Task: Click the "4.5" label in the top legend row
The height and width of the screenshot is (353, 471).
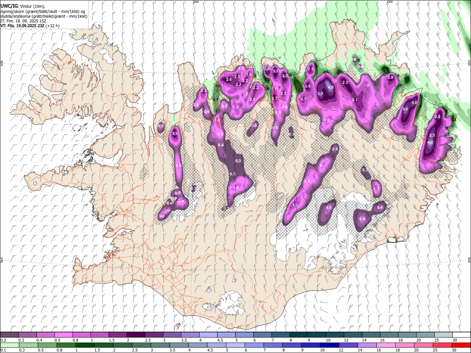Action: (220, 340)
